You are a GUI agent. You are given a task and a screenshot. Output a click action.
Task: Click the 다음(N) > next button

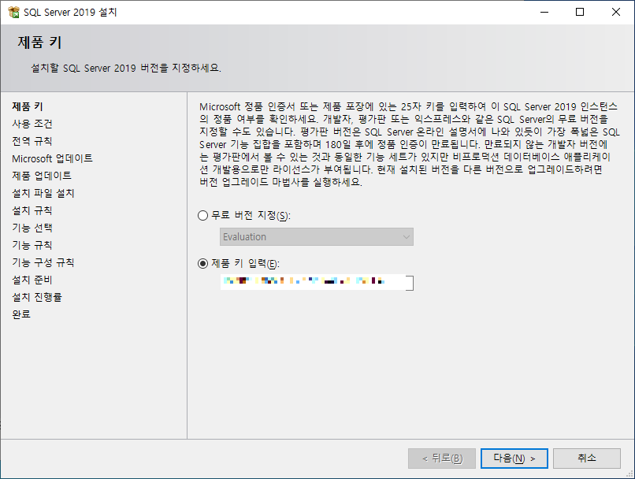[x=514, y=459]
